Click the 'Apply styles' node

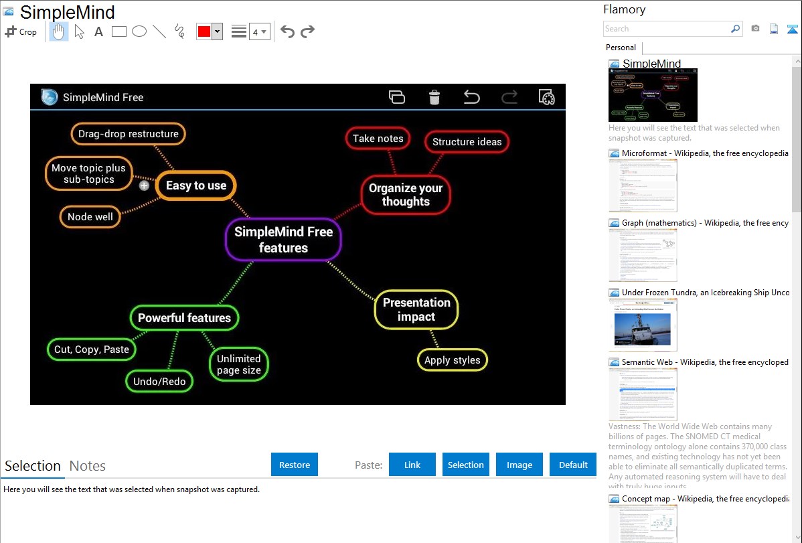(452, 360)
